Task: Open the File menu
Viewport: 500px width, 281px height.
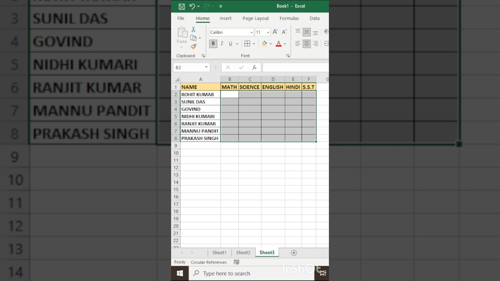Action: 181,18
